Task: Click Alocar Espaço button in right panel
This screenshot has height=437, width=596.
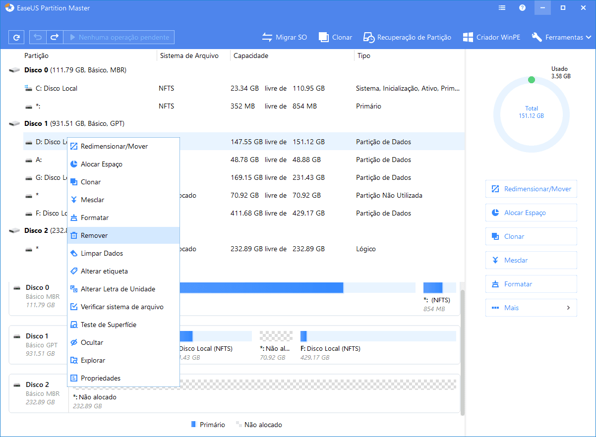Action: click(x=531, y=213)
